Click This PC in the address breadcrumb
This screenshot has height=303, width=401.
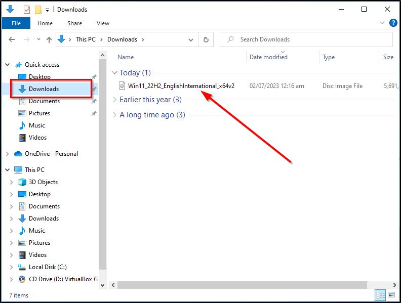tap(86, 39)
